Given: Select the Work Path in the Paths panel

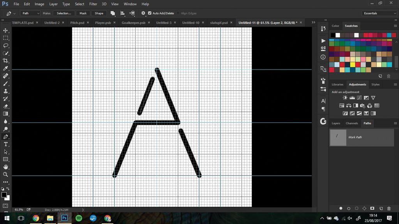Looking at the screenshot, I should pos(355,137).
